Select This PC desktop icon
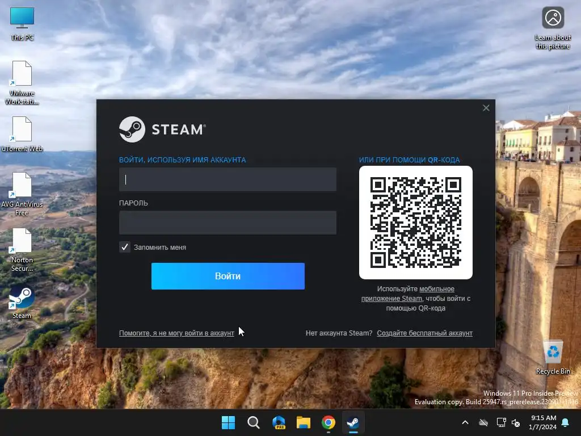581x436 pixels. pos(22,23)
